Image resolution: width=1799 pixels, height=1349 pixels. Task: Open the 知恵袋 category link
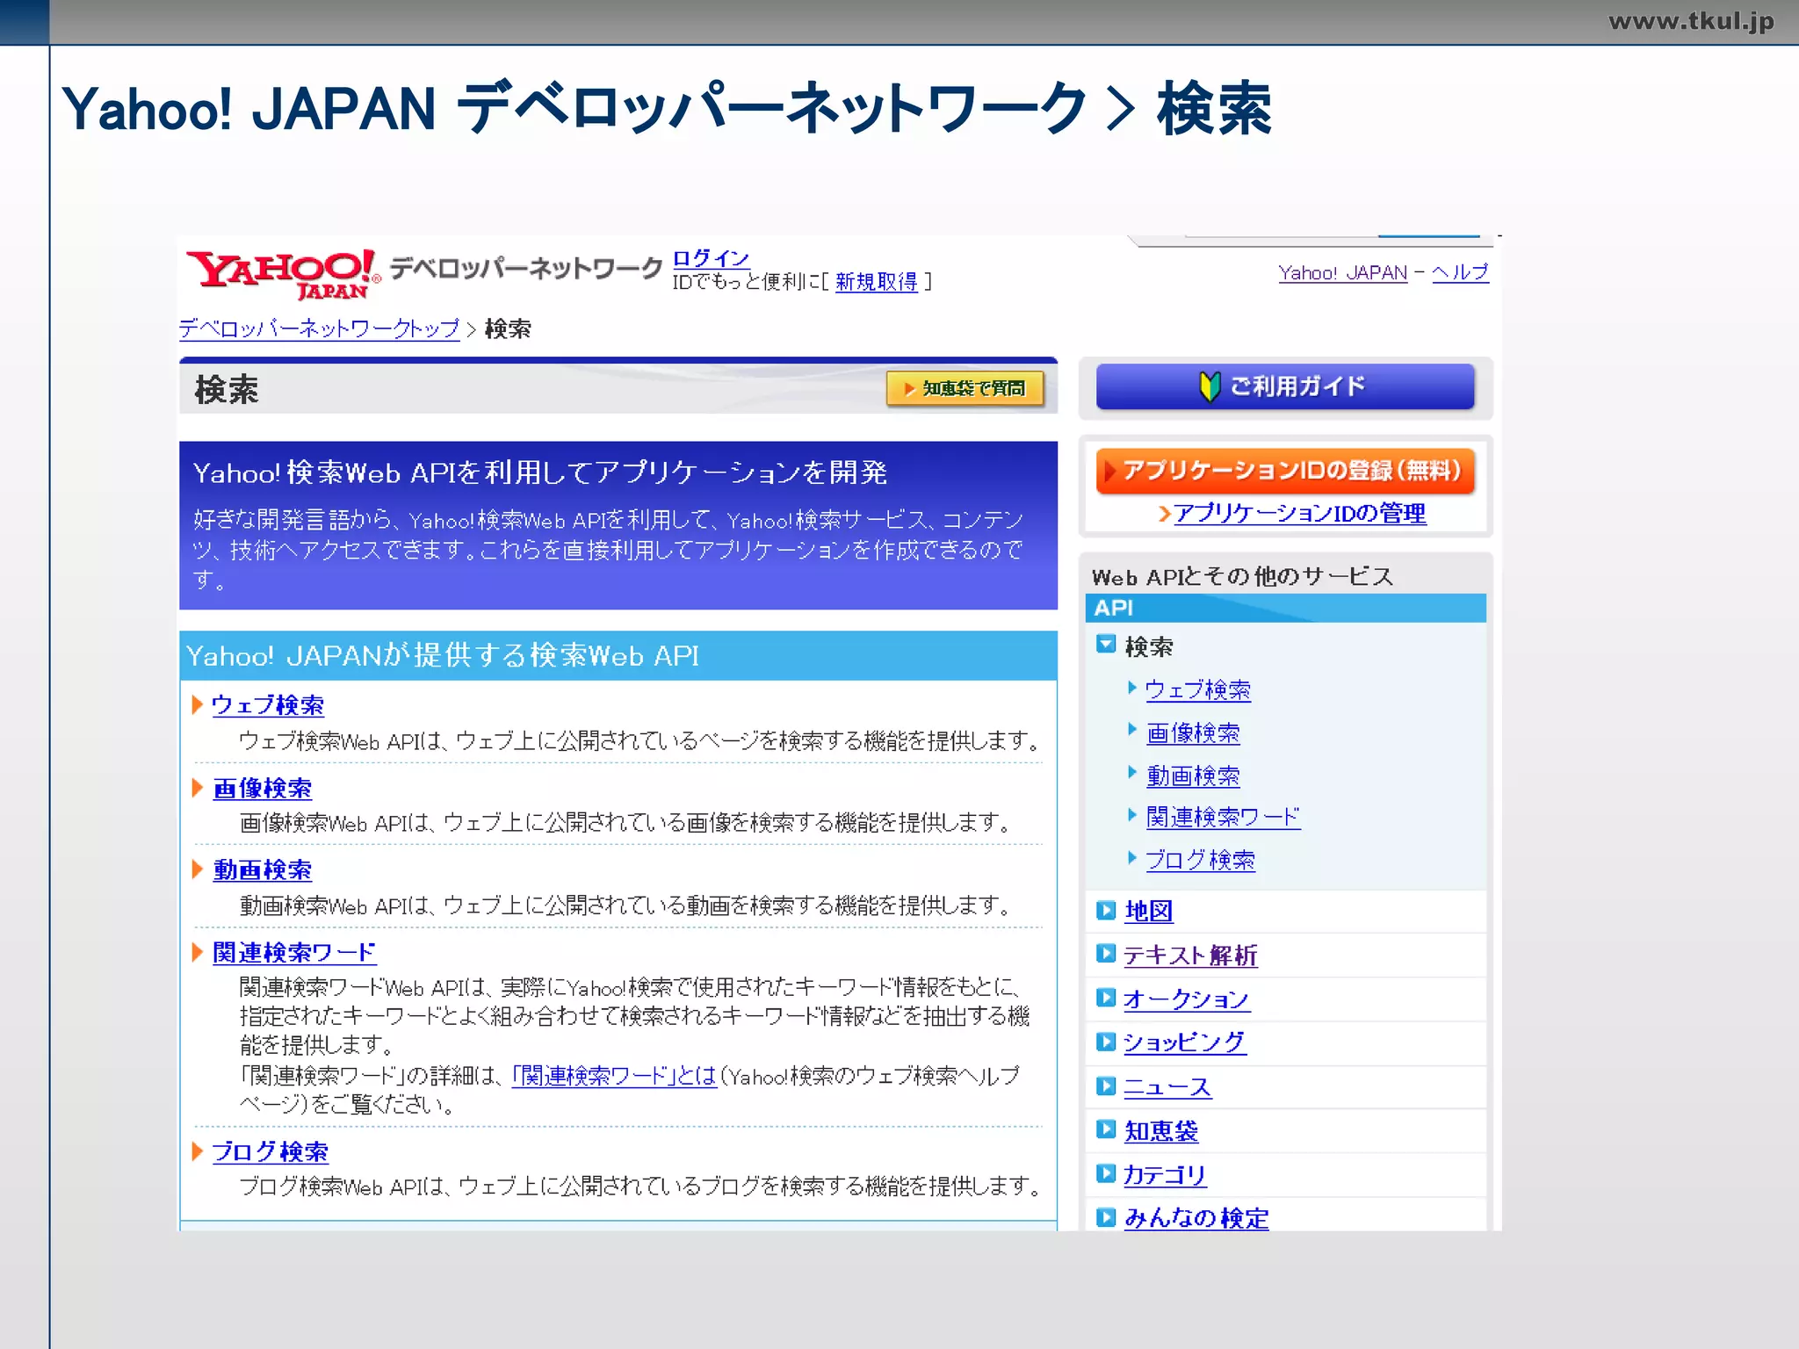1161,1131
